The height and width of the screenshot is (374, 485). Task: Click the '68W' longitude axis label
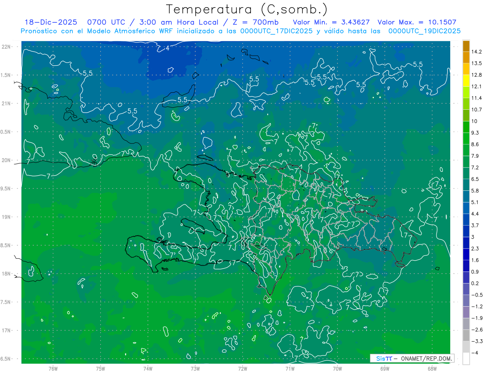click(x=432, y=368)
